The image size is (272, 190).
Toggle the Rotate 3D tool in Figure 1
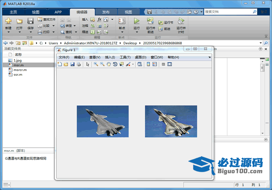tap(115, 64)
